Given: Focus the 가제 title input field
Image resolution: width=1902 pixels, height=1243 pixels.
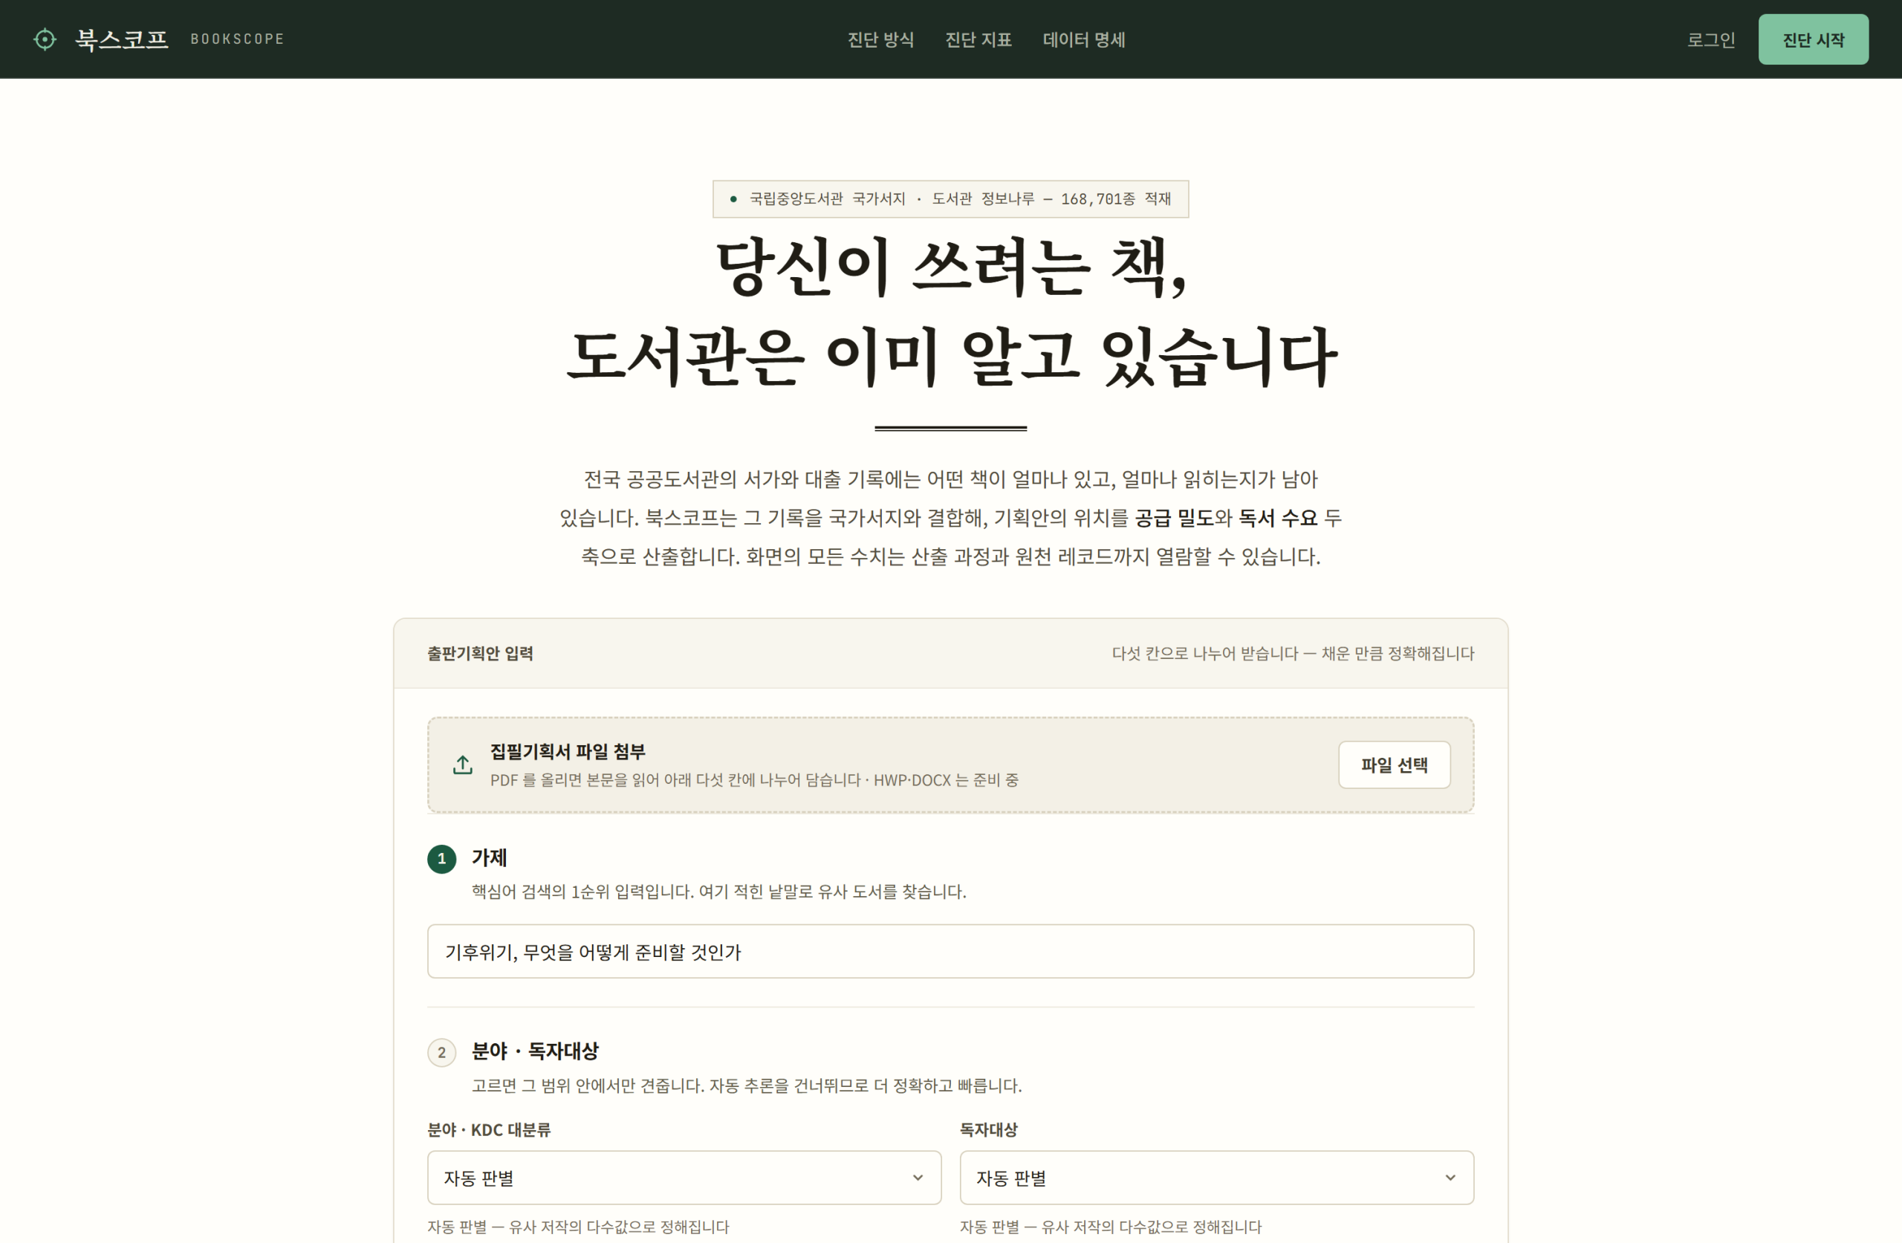Looking at the screenshot, I should (950, 951).
